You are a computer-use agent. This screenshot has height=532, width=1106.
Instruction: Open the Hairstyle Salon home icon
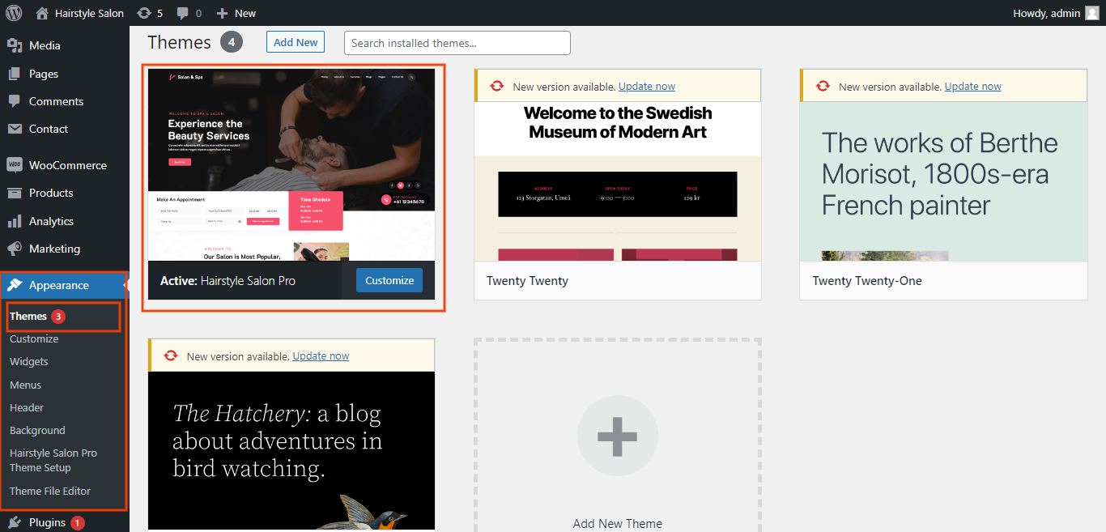pos(42,13)
